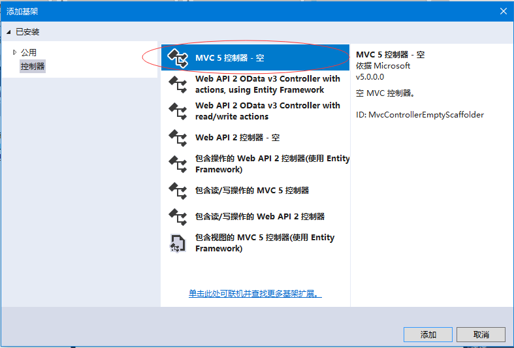This screenshot has width=514, height=348.
Task: Expand the 公用 tree node arrow
Action: [x=14, y=52]
